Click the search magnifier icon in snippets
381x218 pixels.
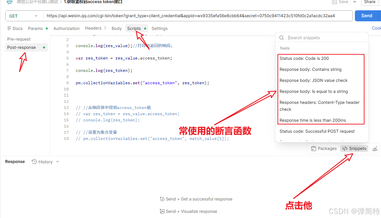pyautogui.click(x=281, y=38)
